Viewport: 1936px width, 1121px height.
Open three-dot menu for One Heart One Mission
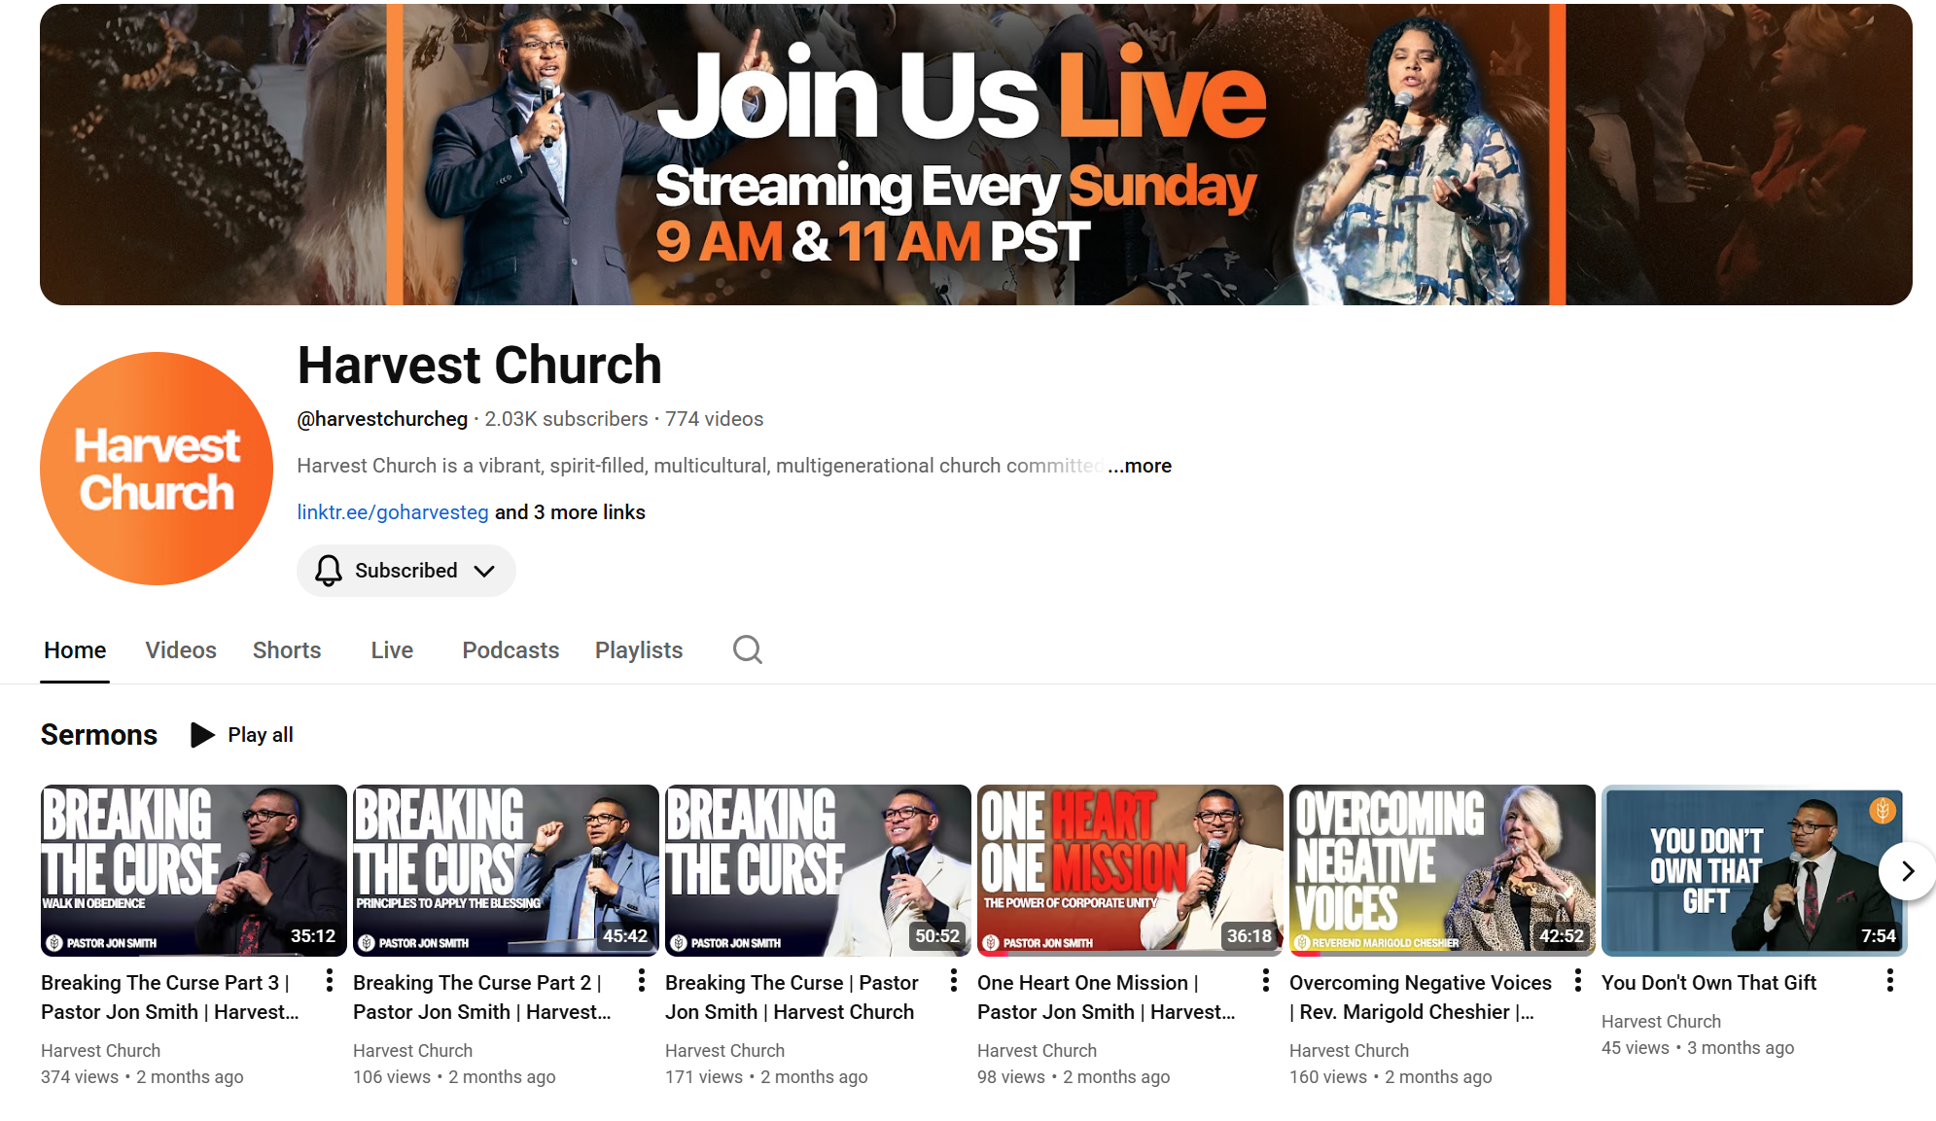(1265, 981)
